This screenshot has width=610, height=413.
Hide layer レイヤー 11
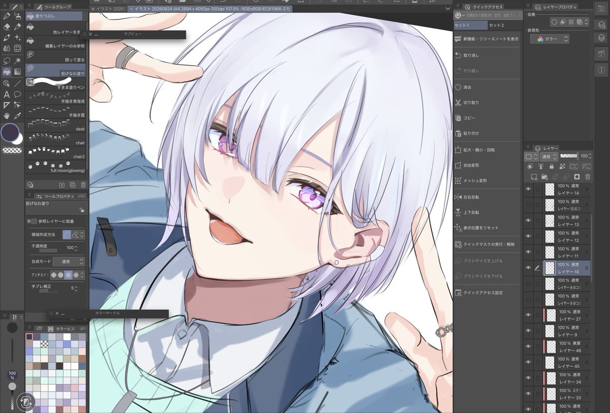(x=528, y=252)
